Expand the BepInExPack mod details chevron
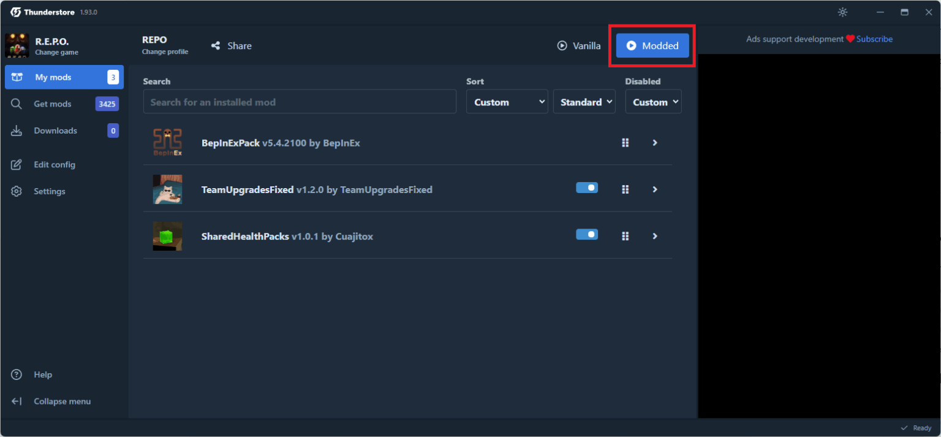 pos(655,143)
